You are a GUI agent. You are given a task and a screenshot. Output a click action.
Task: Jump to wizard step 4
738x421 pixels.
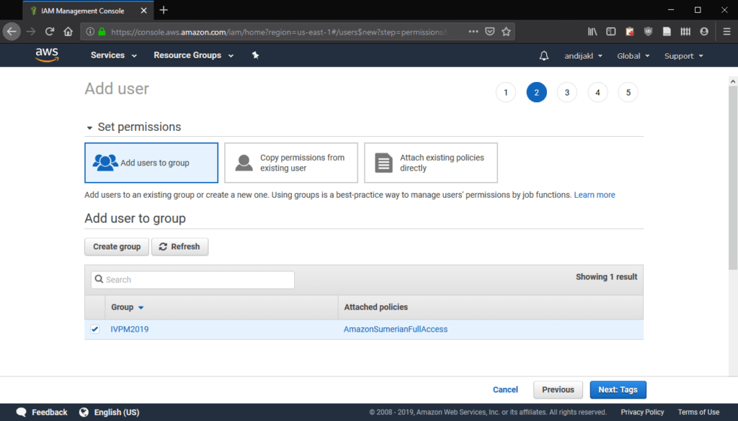click(x=597, y=93)
